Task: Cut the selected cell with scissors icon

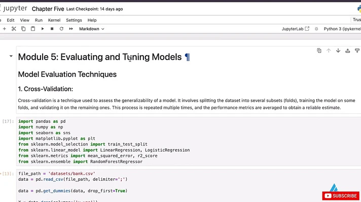Action: [14, 29]
